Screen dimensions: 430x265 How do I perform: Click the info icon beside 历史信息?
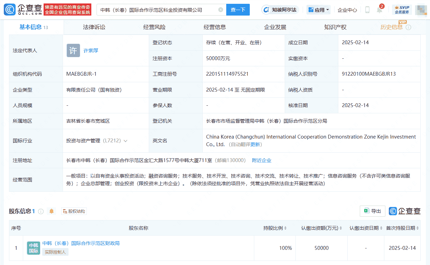(x=409, y=27)
